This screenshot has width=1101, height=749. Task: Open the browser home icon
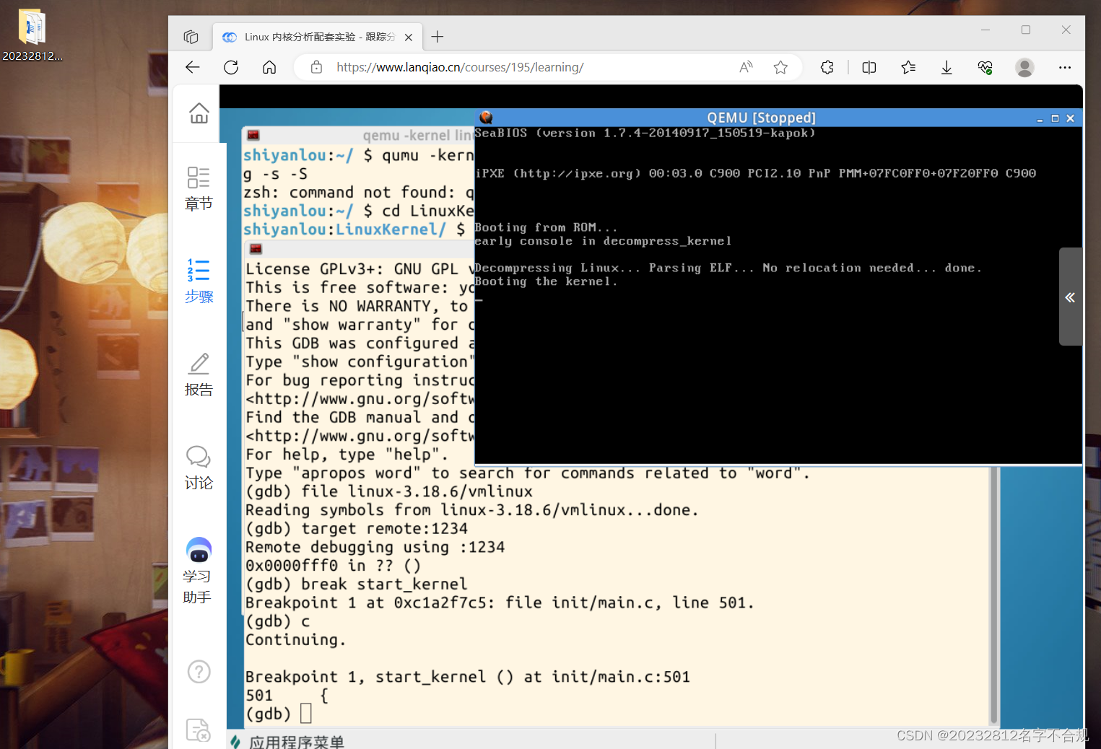(x=269, y=67)
